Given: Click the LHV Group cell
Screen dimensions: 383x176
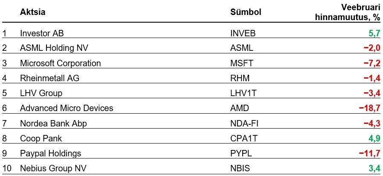Looking at the screenshot, I should pos(41,93).
